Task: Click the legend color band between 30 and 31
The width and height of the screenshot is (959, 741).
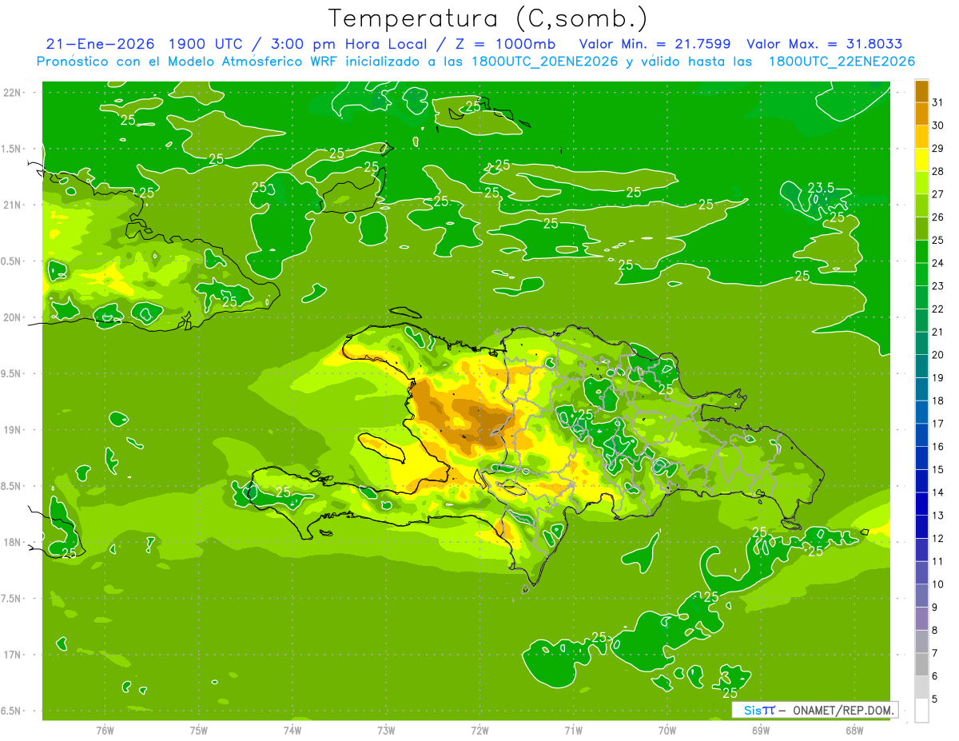Action: point(921,114)
